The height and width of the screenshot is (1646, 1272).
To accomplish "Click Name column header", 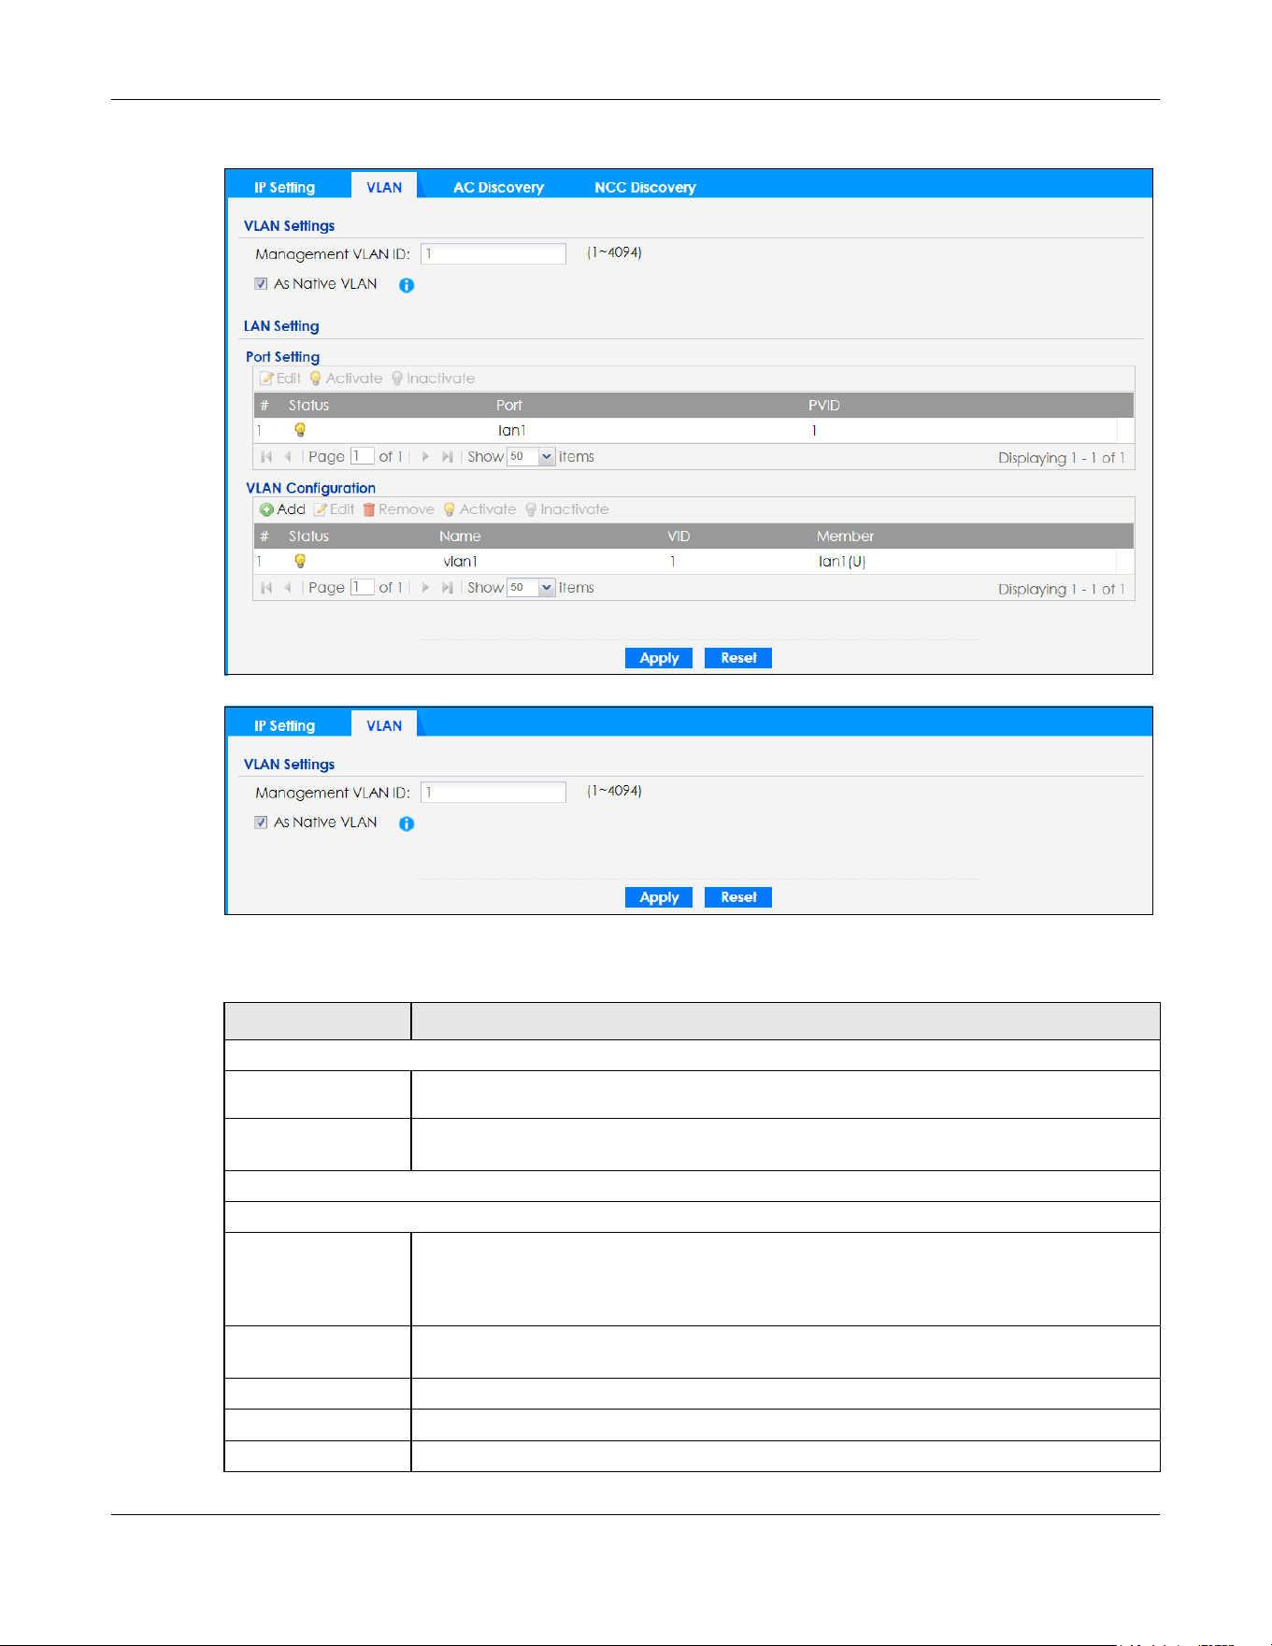I will coord(460,536).
